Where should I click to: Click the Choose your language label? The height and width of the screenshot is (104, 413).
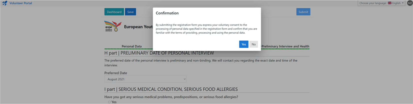(373, 3)
